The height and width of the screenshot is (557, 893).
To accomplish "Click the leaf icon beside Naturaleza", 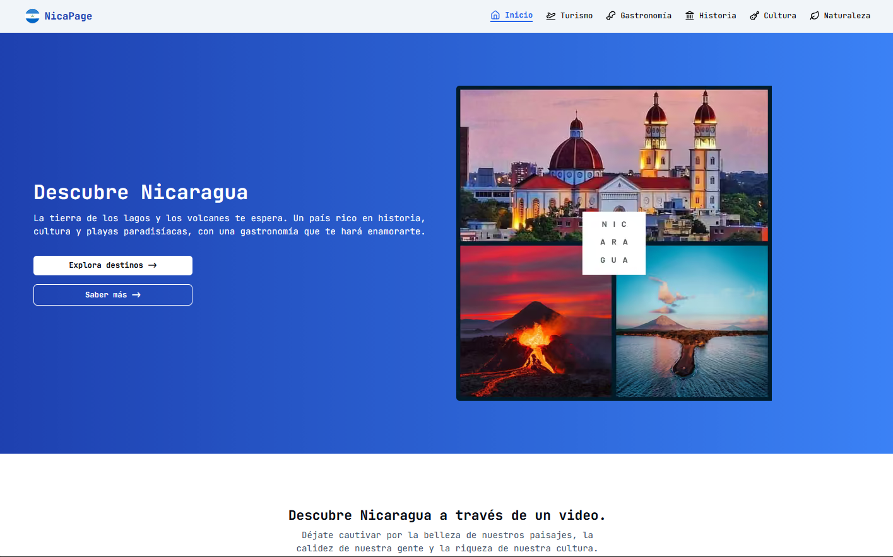I will (815, 16).
